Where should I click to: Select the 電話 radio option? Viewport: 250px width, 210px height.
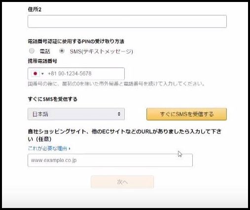pos(32,51)
